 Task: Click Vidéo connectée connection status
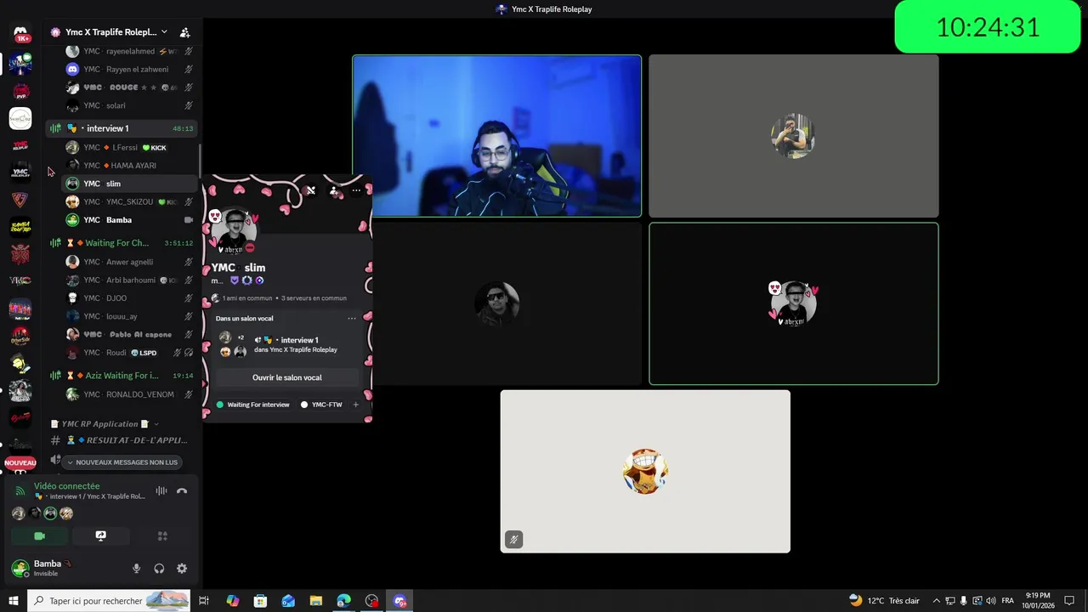tap(66, 486)
